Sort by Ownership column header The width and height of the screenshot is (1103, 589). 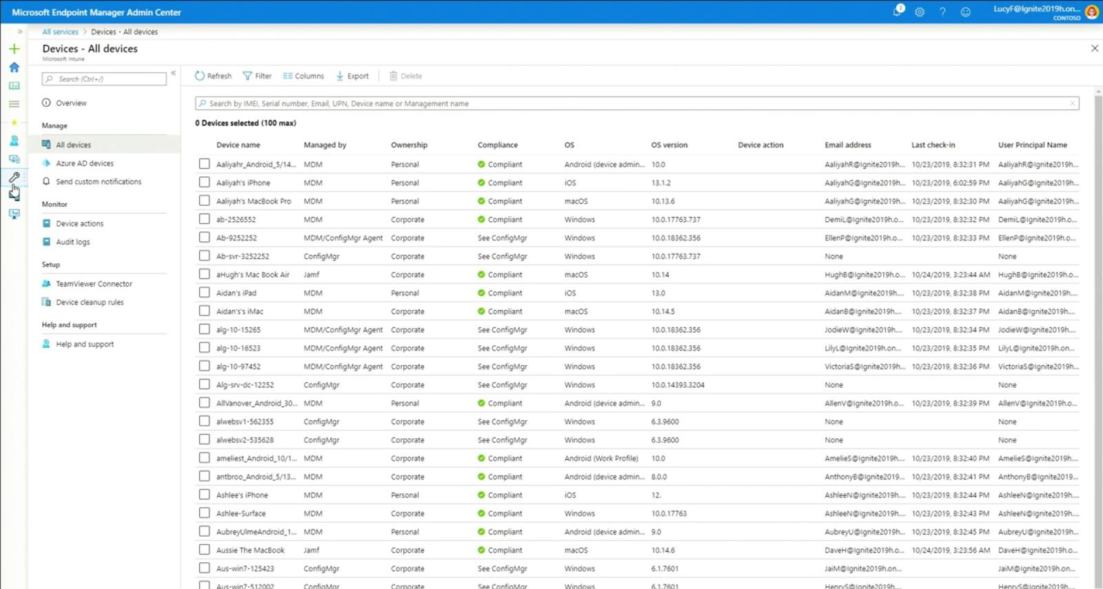tap(409, 145)
